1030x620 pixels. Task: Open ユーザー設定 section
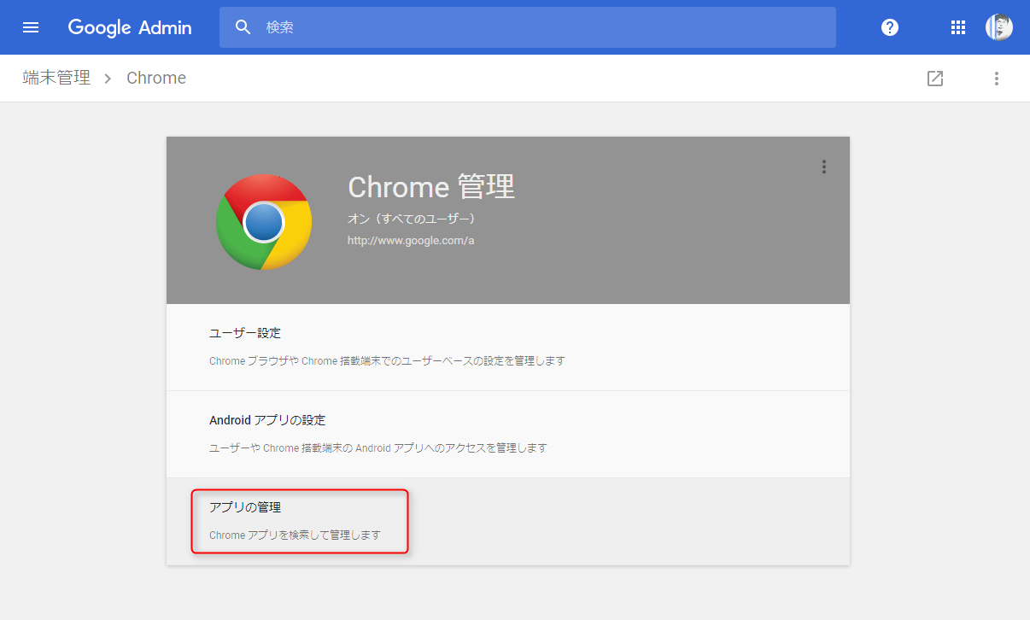pyautogui.click(x=508, y=347)
